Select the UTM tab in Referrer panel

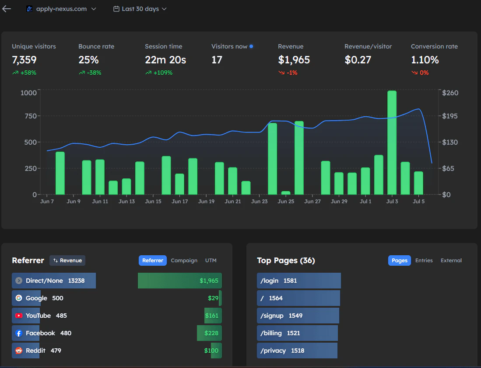tap(211, 260)
